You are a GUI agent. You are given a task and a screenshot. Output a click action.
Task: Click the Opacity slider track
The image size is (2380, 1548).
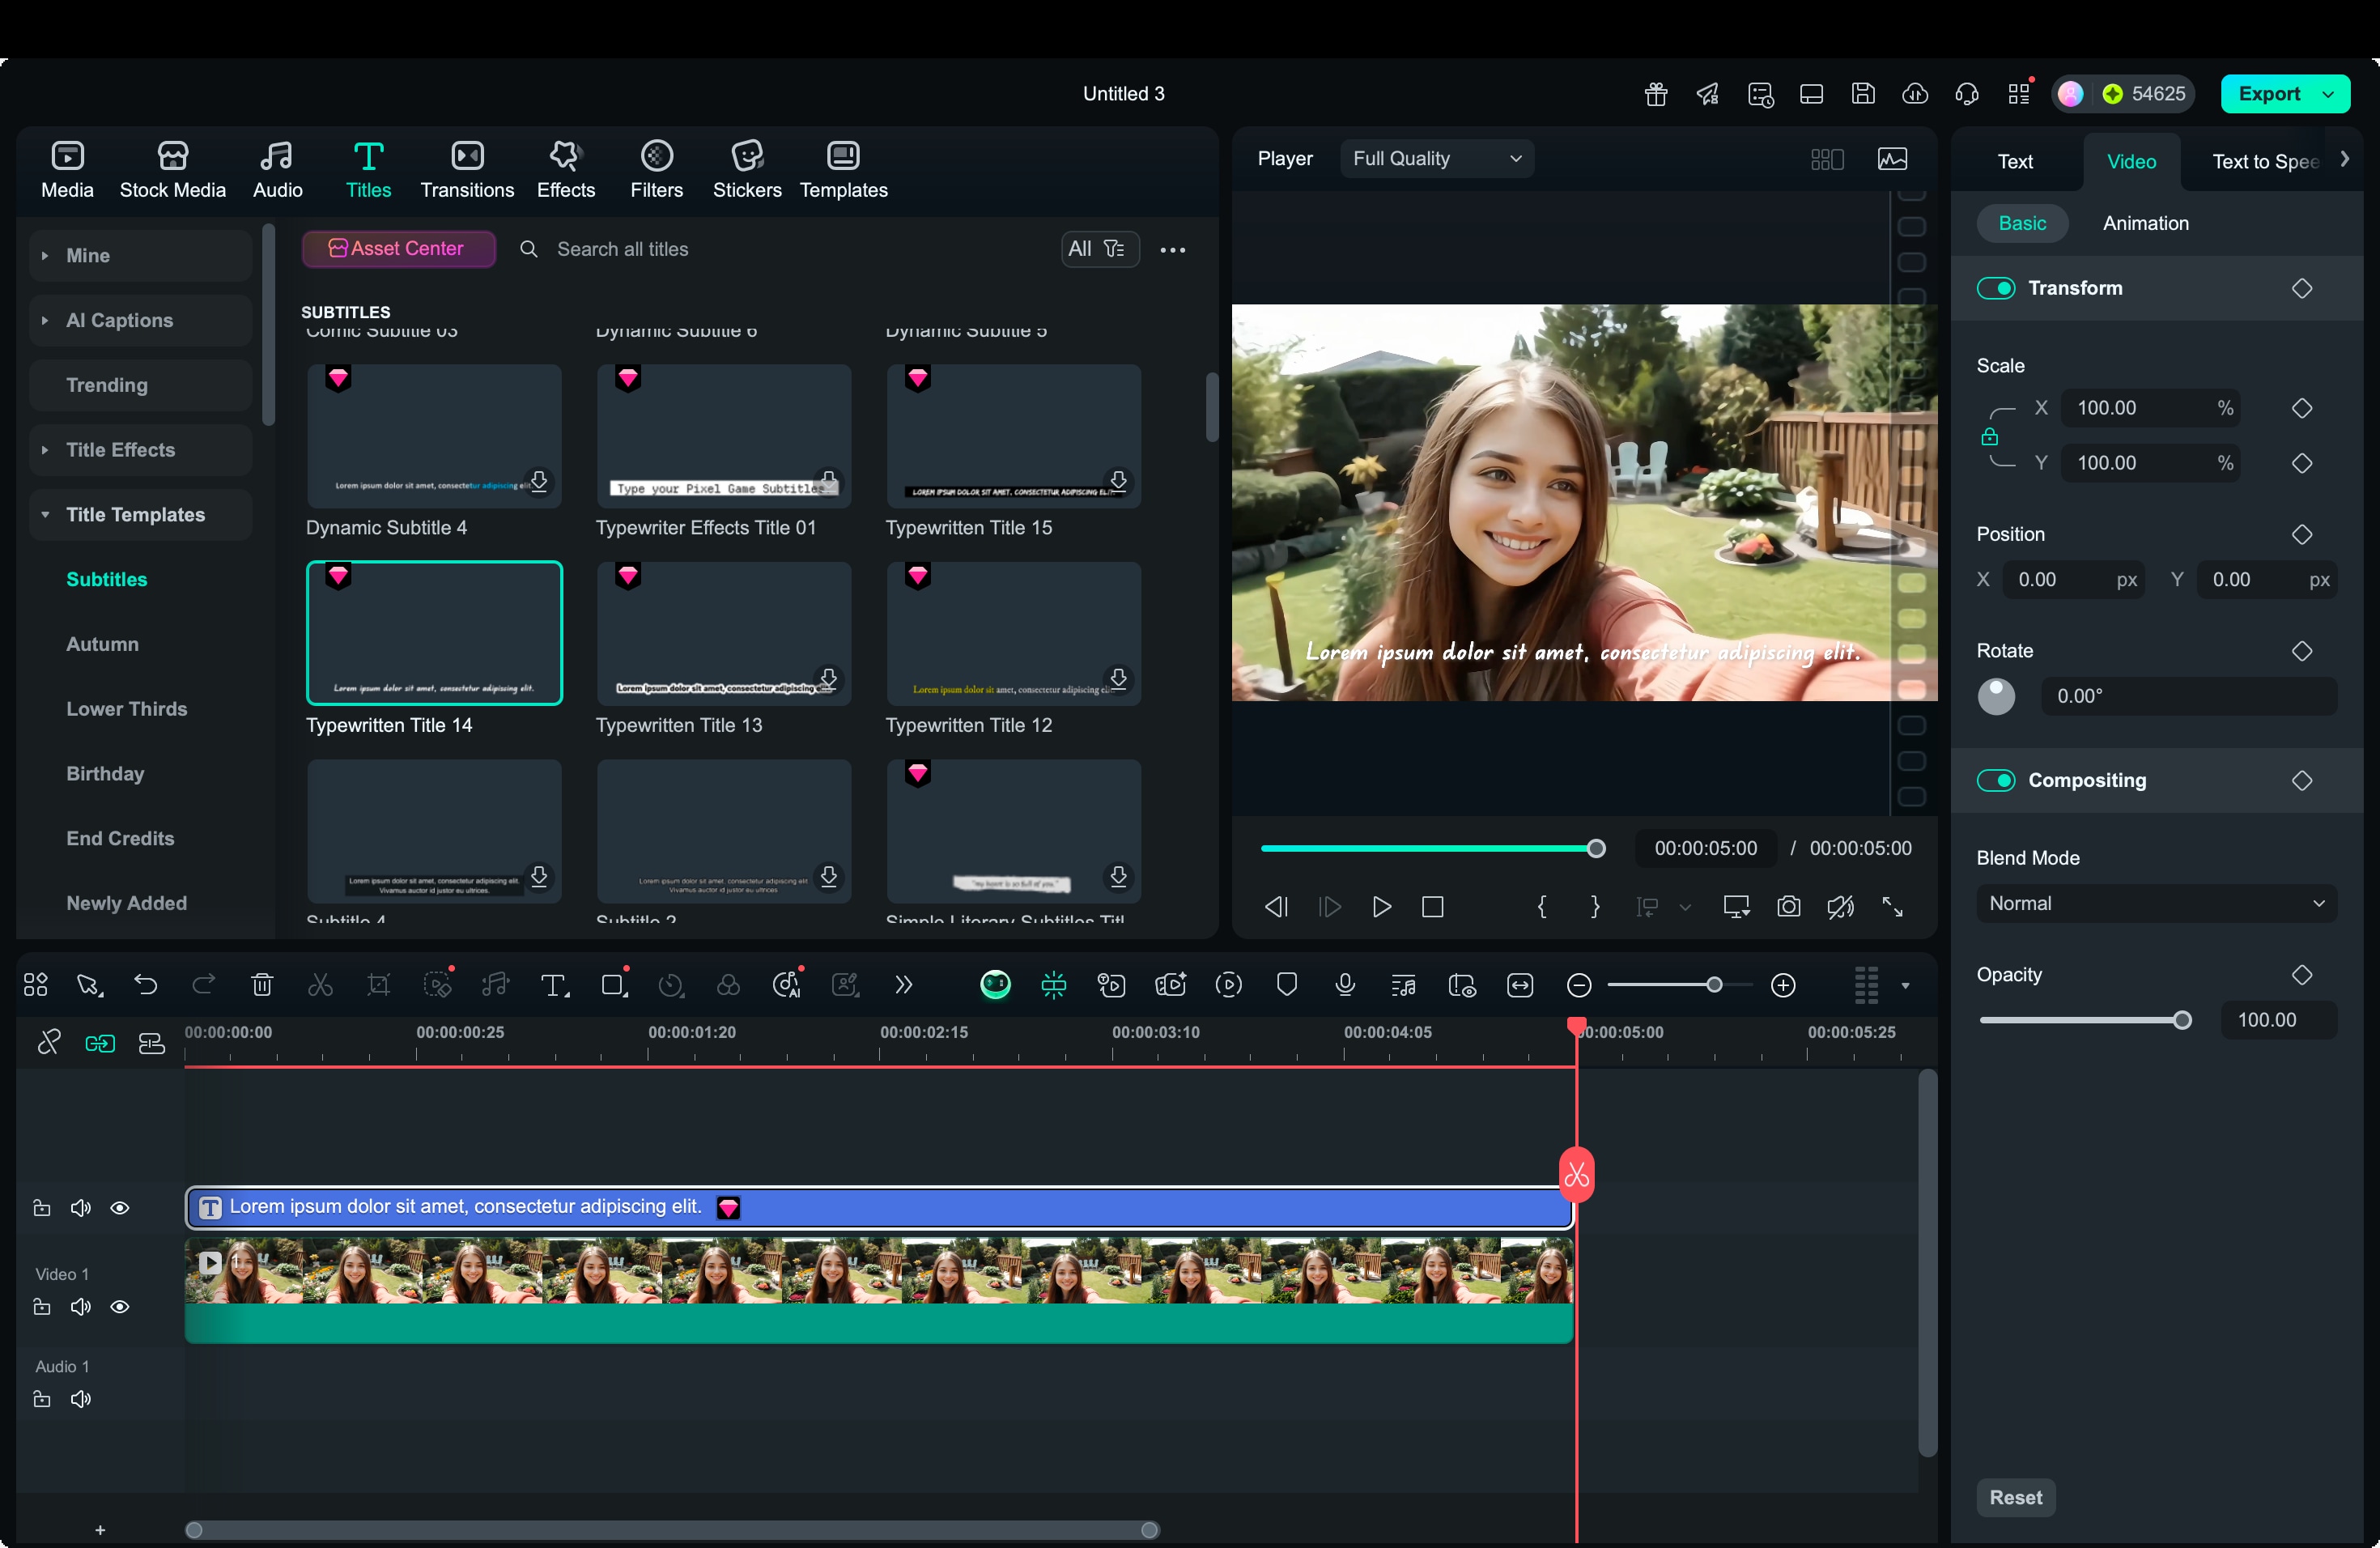[2080, 1020]
